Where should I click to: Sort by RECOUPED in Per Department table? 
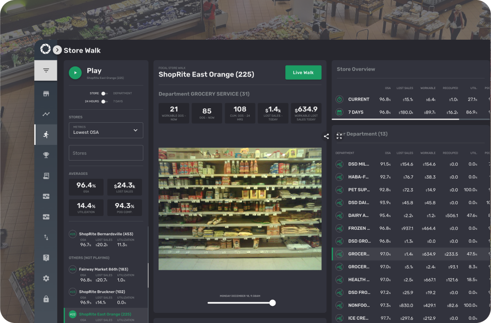tap(450, 153)
